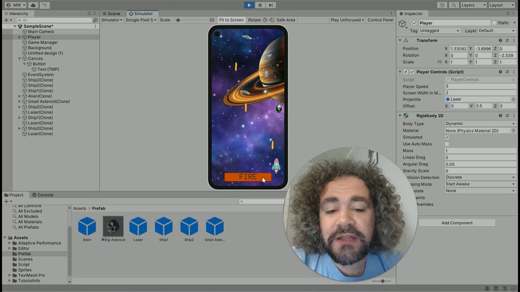Image resolution: width=520 pixels, height=292 pixels.
Task: Click the Hierarchy search field
Action: point(54,20)
